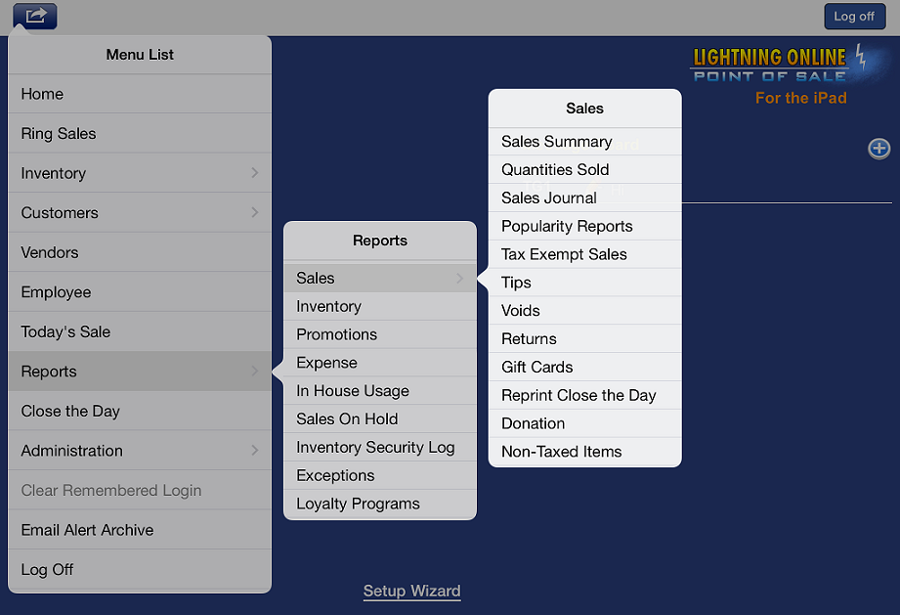900x615 pixels.
Task: Tap the Log off button at top right
Action: click(x=854, y=16)
